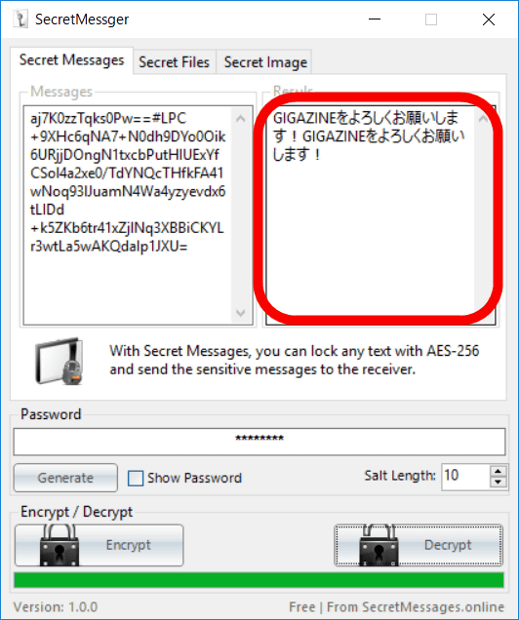Click the SecretMessger key icon in title bar
Screen dimensions: 519x620
(x=20, y=19)
